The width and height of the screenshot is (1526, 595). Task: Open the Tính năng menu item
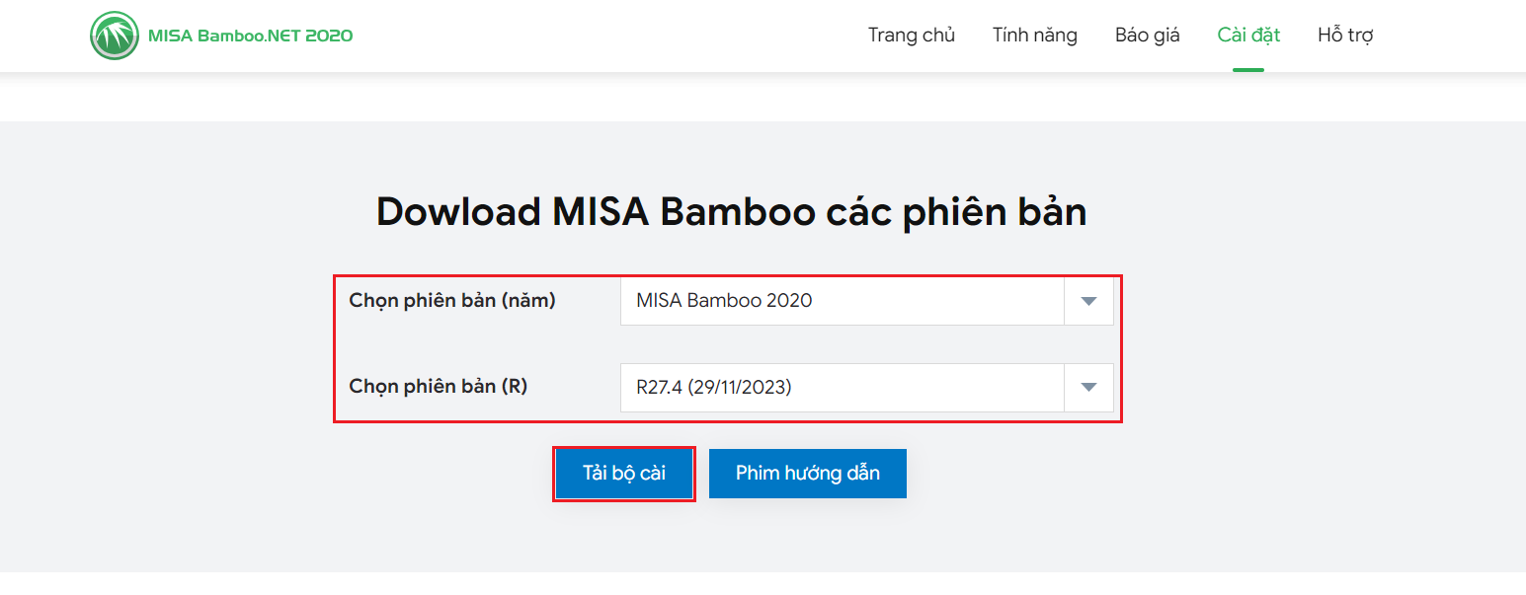coord(1035,36)
